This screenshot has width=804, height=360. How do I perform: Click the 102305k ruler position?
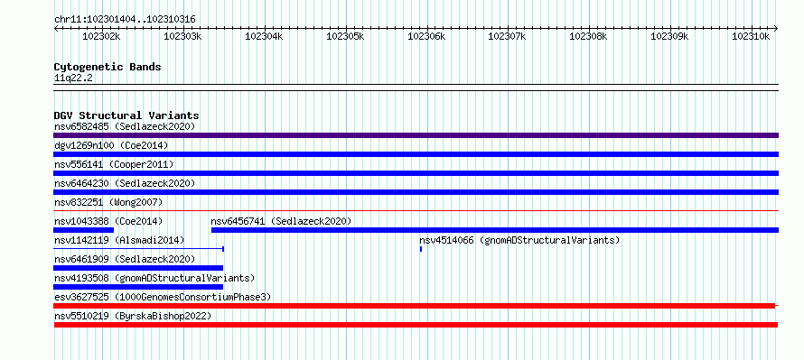pyautogui.click(x=345, y=36)
